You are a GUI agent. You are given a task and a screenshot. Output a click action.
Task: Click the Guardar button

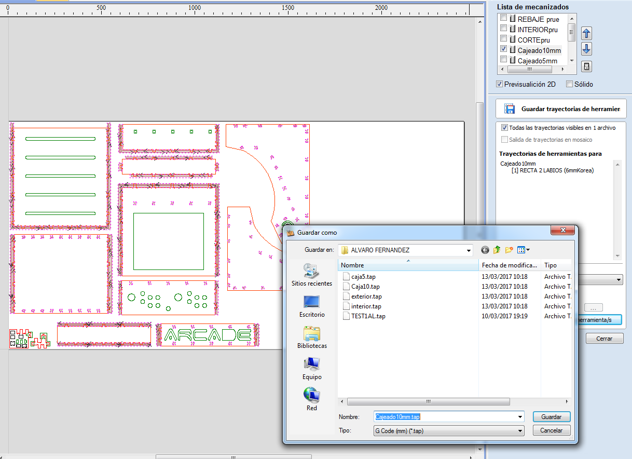pyautogui.click(x=552, y=417)
